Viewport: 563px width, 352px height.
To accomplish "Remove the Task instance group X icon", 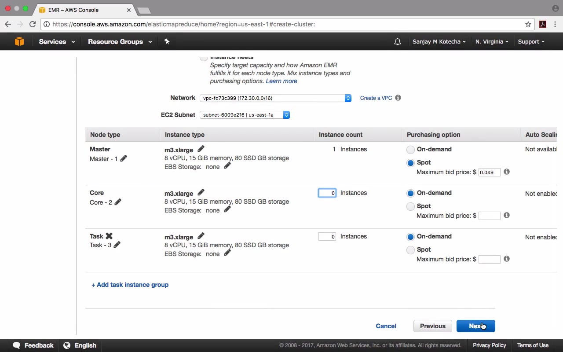I will tap(109, 236).
